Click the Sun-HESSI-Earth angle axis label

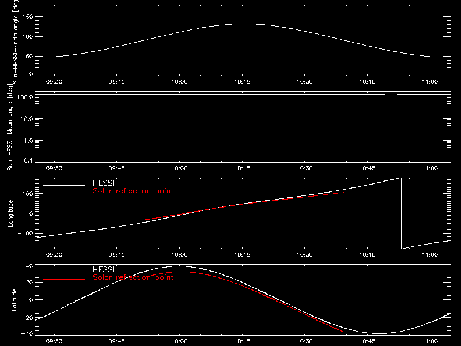coord(16,41)
